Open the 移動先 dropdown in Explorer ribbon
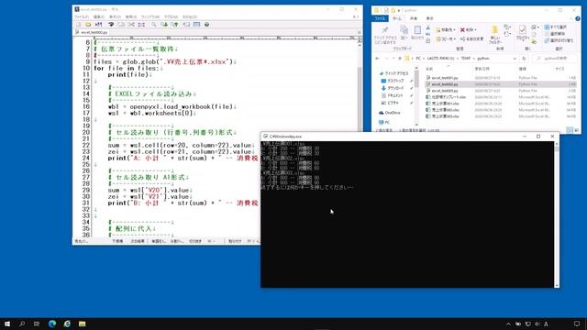587x330 pixels. tap(445, 30)
